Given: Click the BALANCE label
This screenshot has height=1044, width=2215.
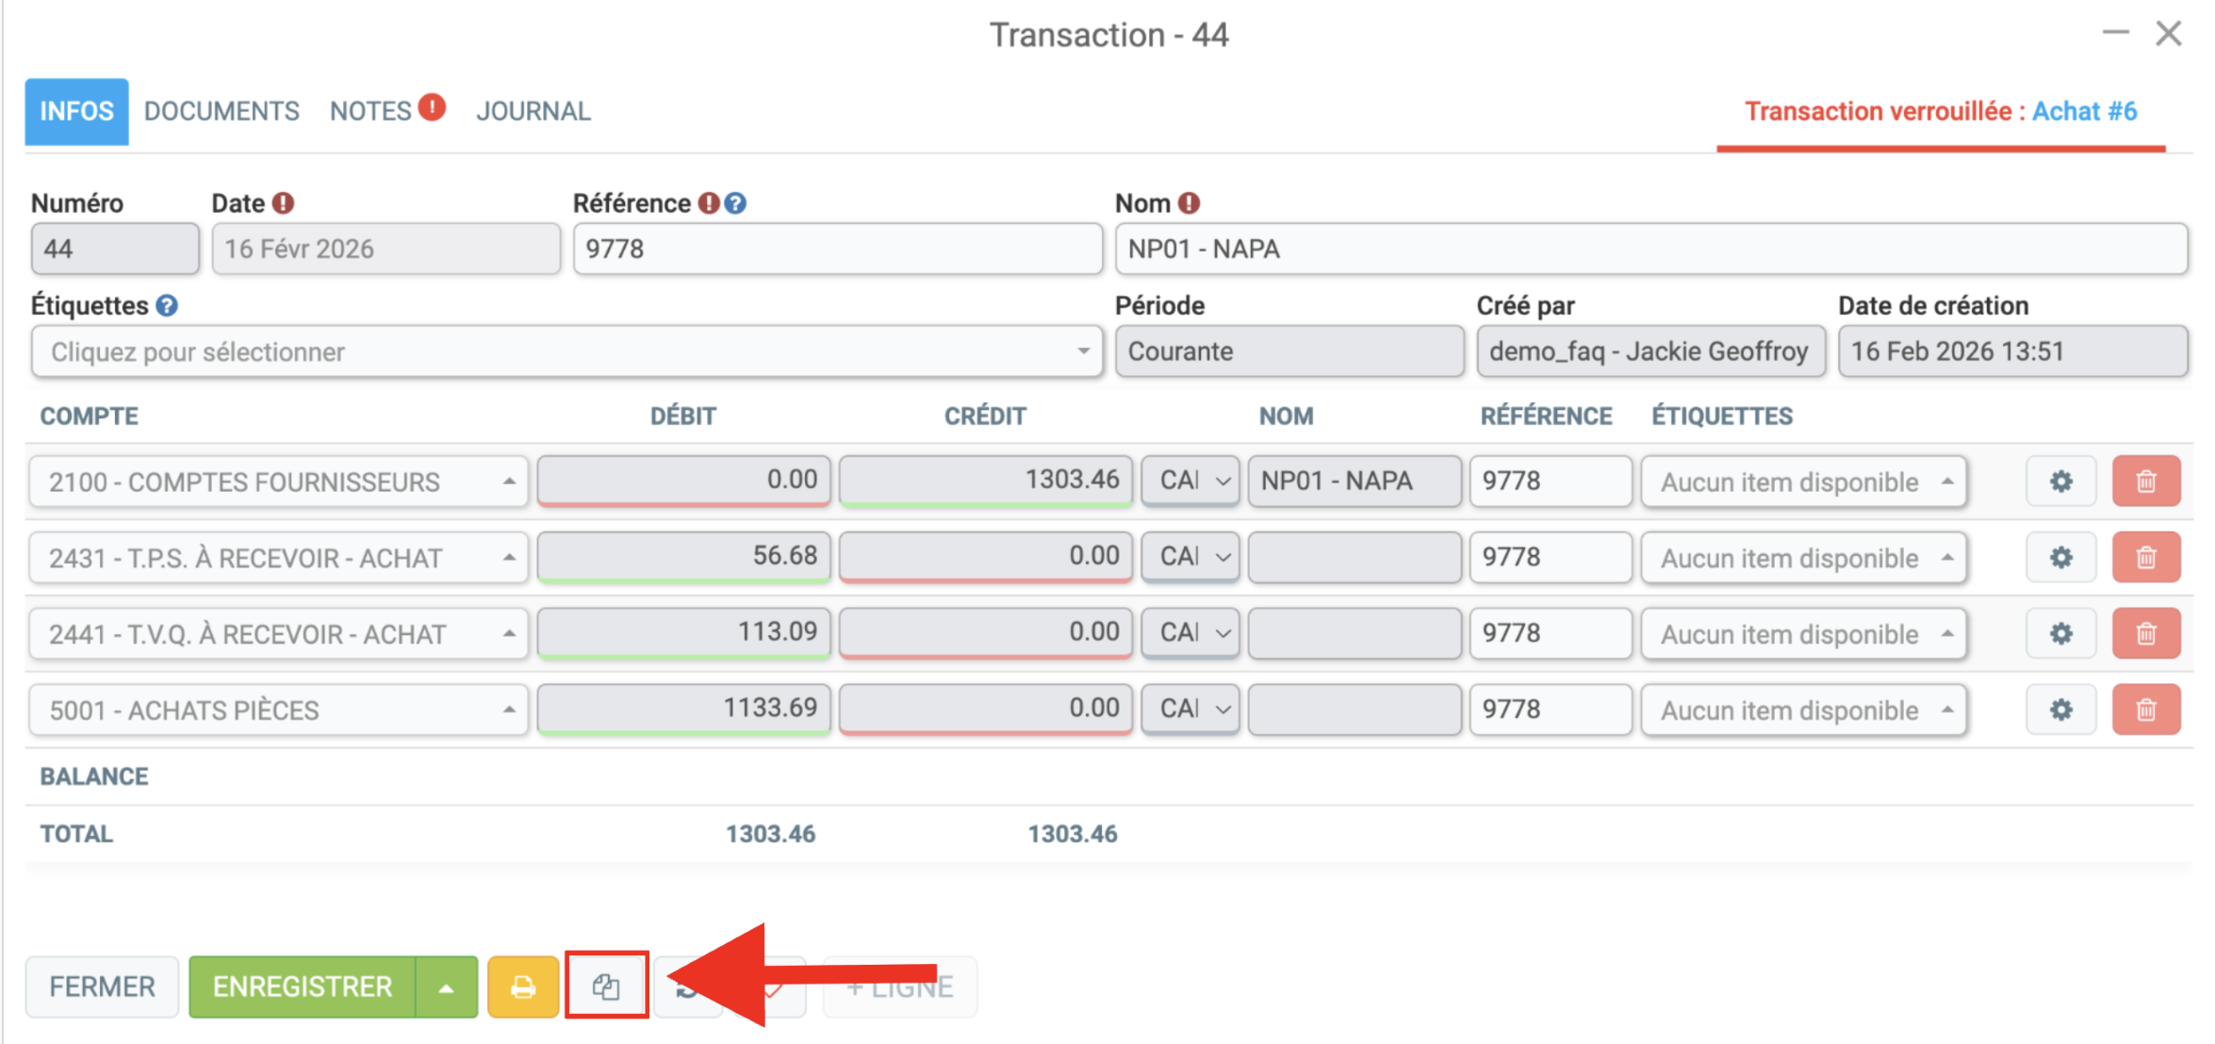Looking at the screenshot, I should (93, 776).
